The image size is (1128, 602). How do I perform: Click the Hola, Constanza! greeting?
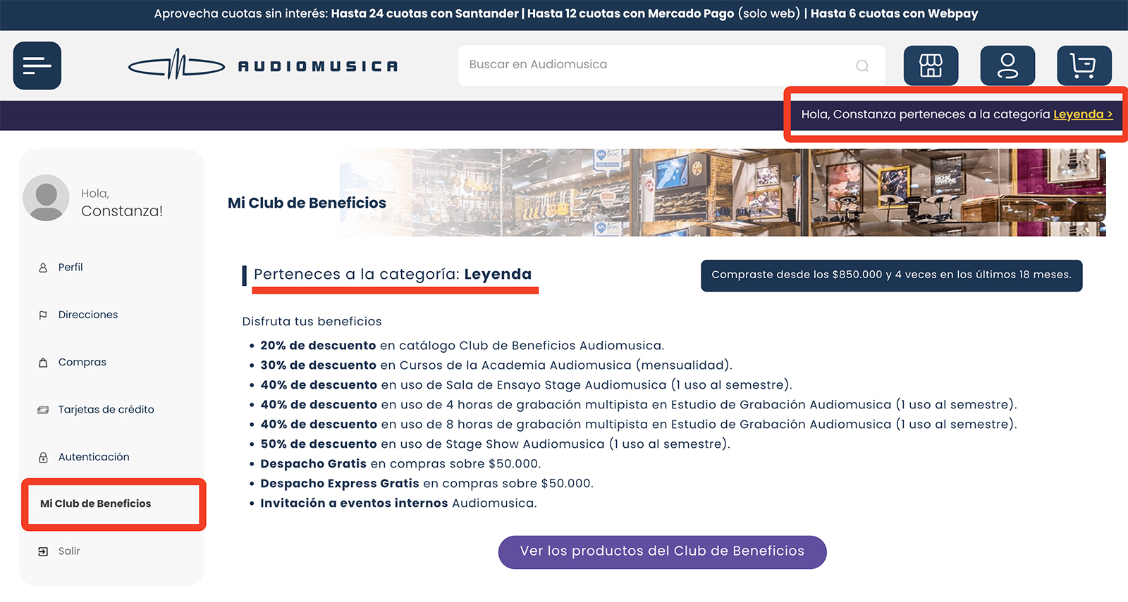click(x=121, y=203)
